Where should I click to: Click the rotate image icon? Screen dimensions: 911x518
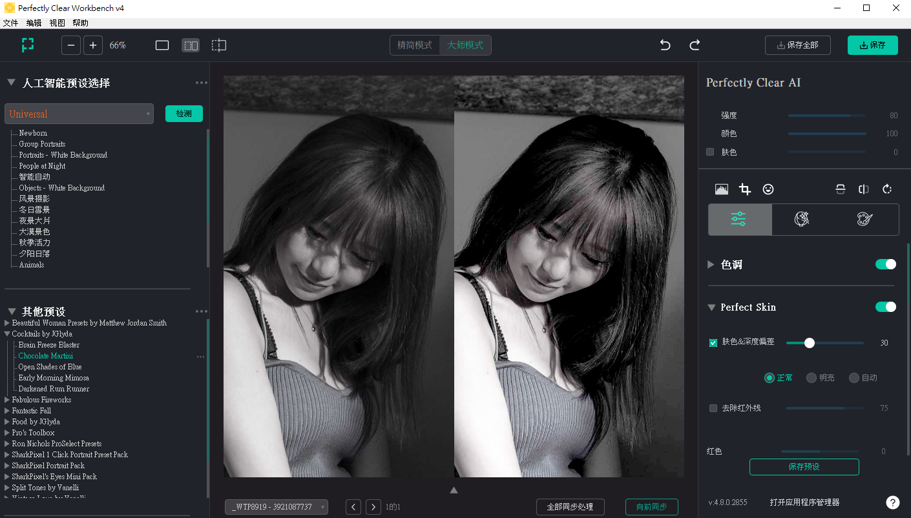point(887,189)
